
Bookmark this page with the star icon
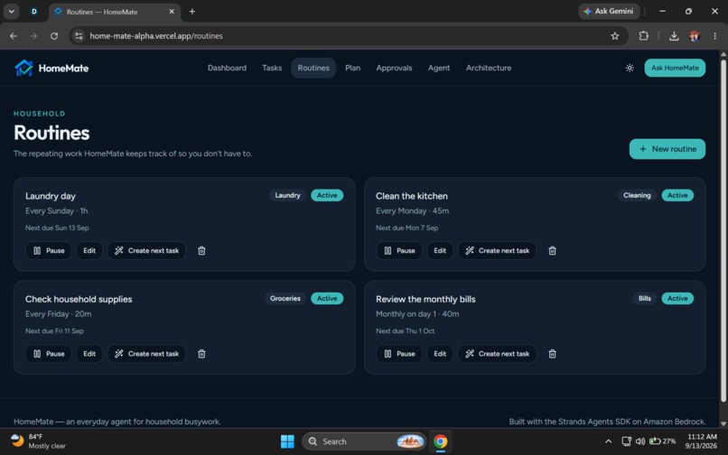tap(615, 36)
